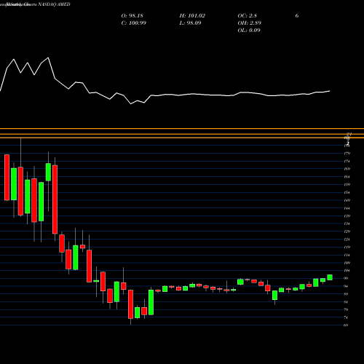Click the 134 price axis label
This screenshot has height=364, width=364.
click(x=347, y=223)
